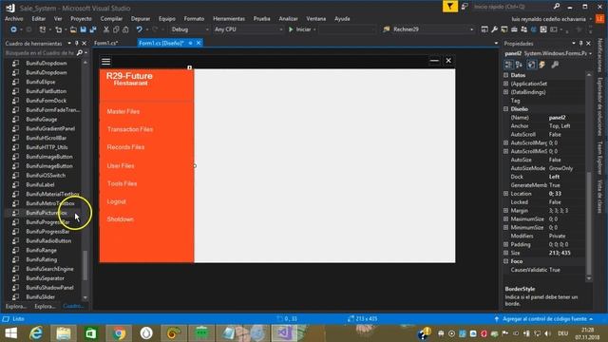Viewport: 608px width, 342px height.
Task: Expand the MaximumSize property
Action: (506, 219)
